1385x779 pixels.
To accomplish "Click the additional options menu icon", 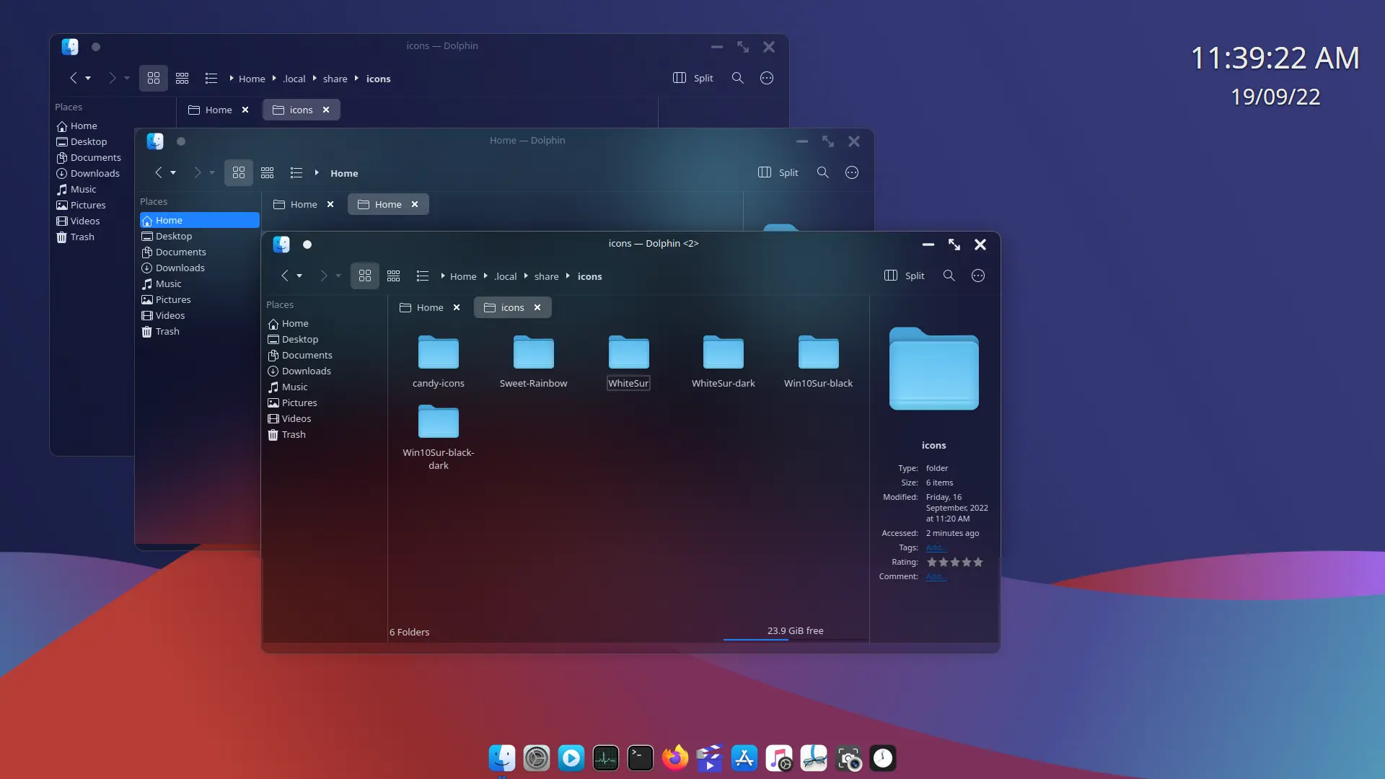I will 978,276.
